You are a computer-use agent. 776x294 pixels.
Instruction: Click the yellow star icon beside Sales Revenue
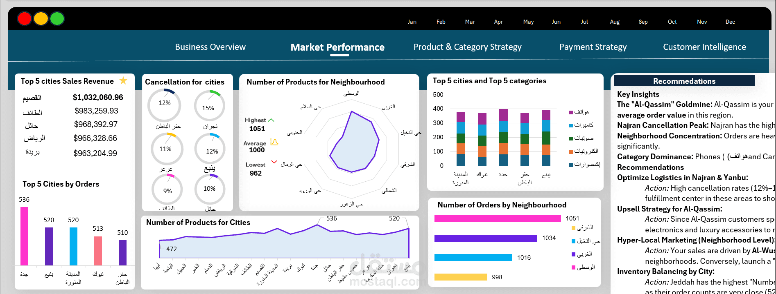click(123, 80)
